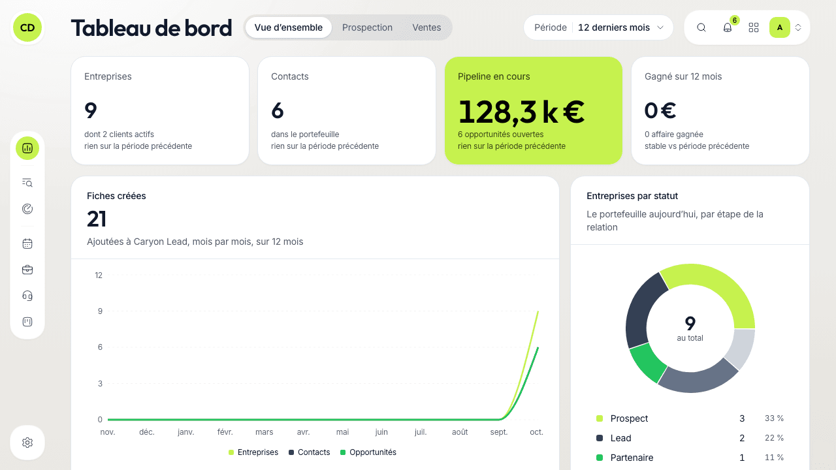Open the dashboard chart icon in sidebar

[x=27, y=148]
